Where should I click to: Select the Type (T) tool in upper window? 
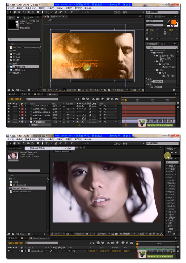point(47,12)
